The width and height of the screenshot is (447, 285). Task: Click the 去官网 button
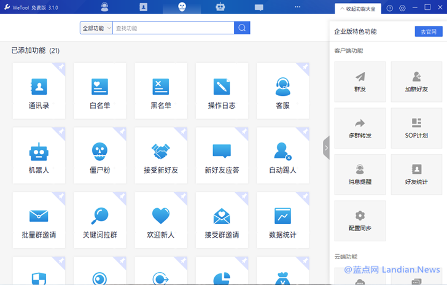pyautogui.click(x=428, y=31)
